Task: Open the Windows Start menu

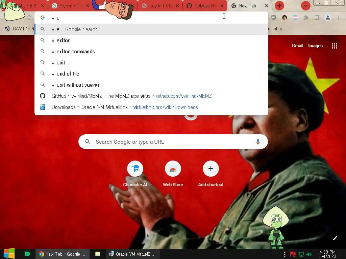Action: (9, 254)
